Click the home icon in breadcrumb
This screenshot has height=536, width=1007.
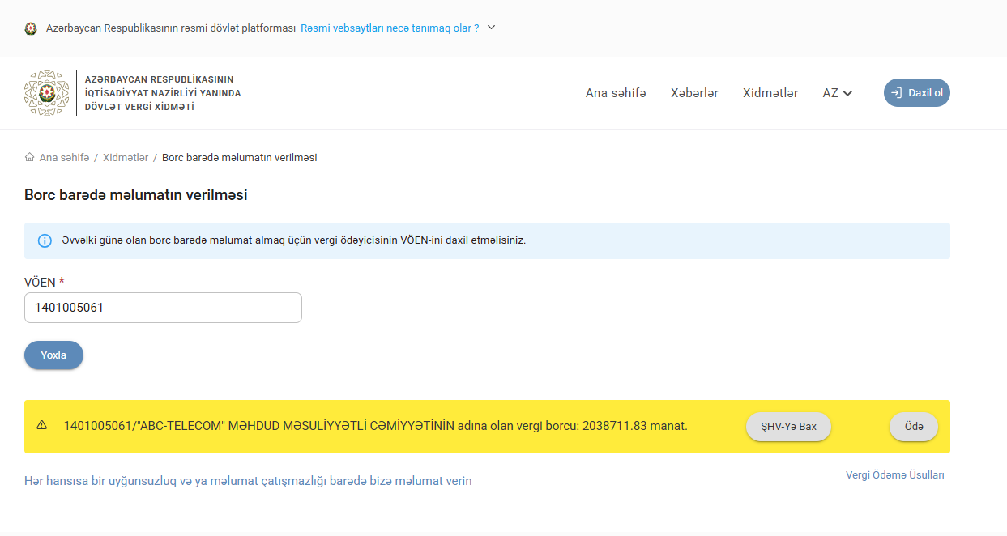click(30, 157)
